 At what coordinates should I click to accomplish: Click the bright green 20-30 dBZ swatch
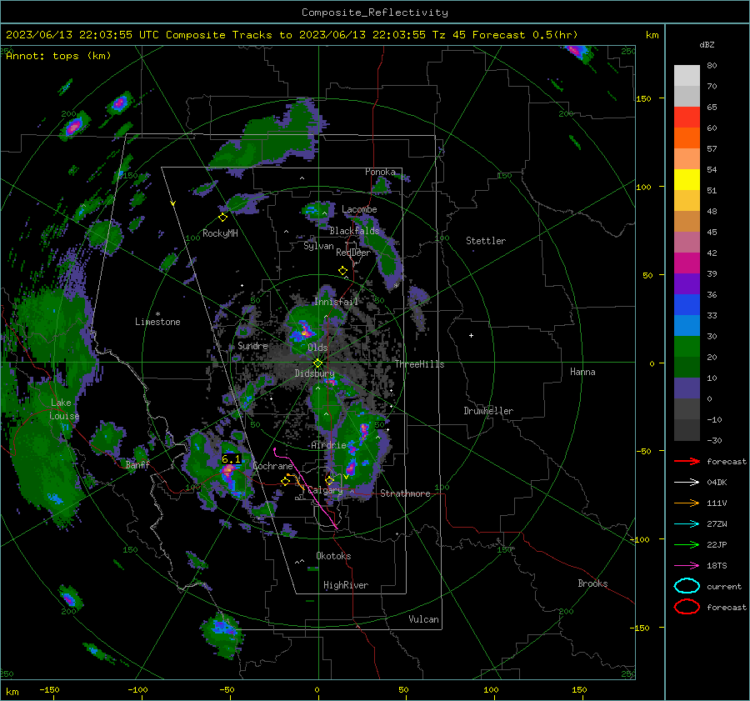click(687, 347)
